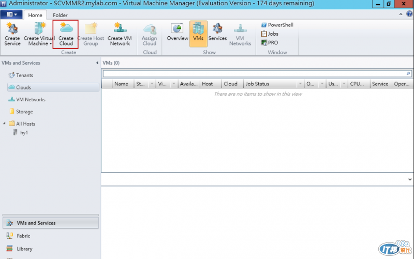Open the Create Virtual Machine dropdown arrow
Image resolution: width=414 pixels, height=259 pixels.
[51, 44]
